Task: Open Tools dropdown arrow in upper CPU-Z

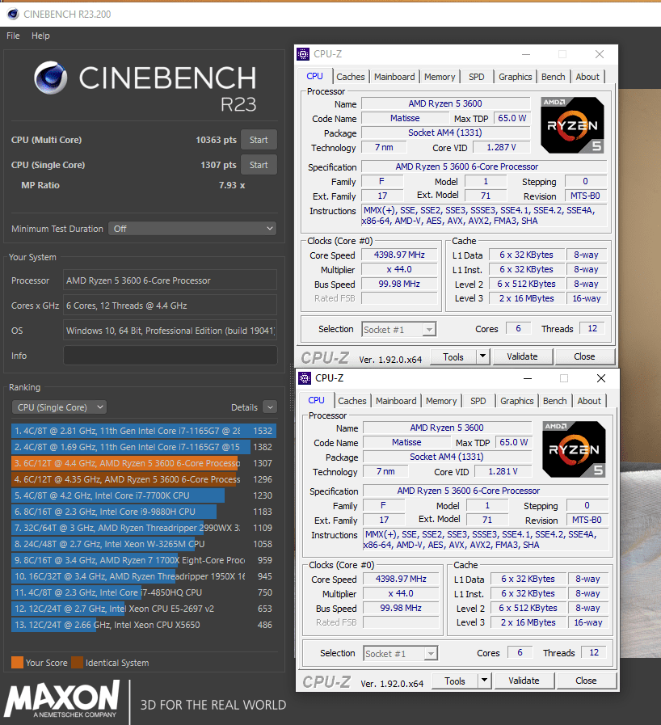Action: coord(483,356)
